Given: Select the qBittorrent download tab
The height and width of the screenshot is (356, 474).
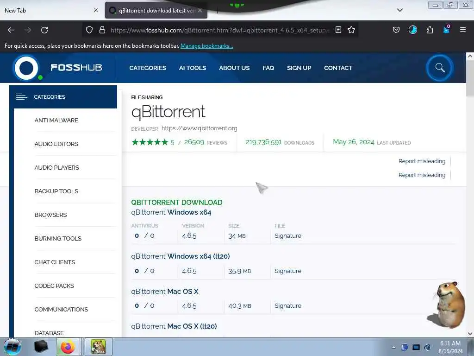Looking at the screenshot, I should [156, 11].
